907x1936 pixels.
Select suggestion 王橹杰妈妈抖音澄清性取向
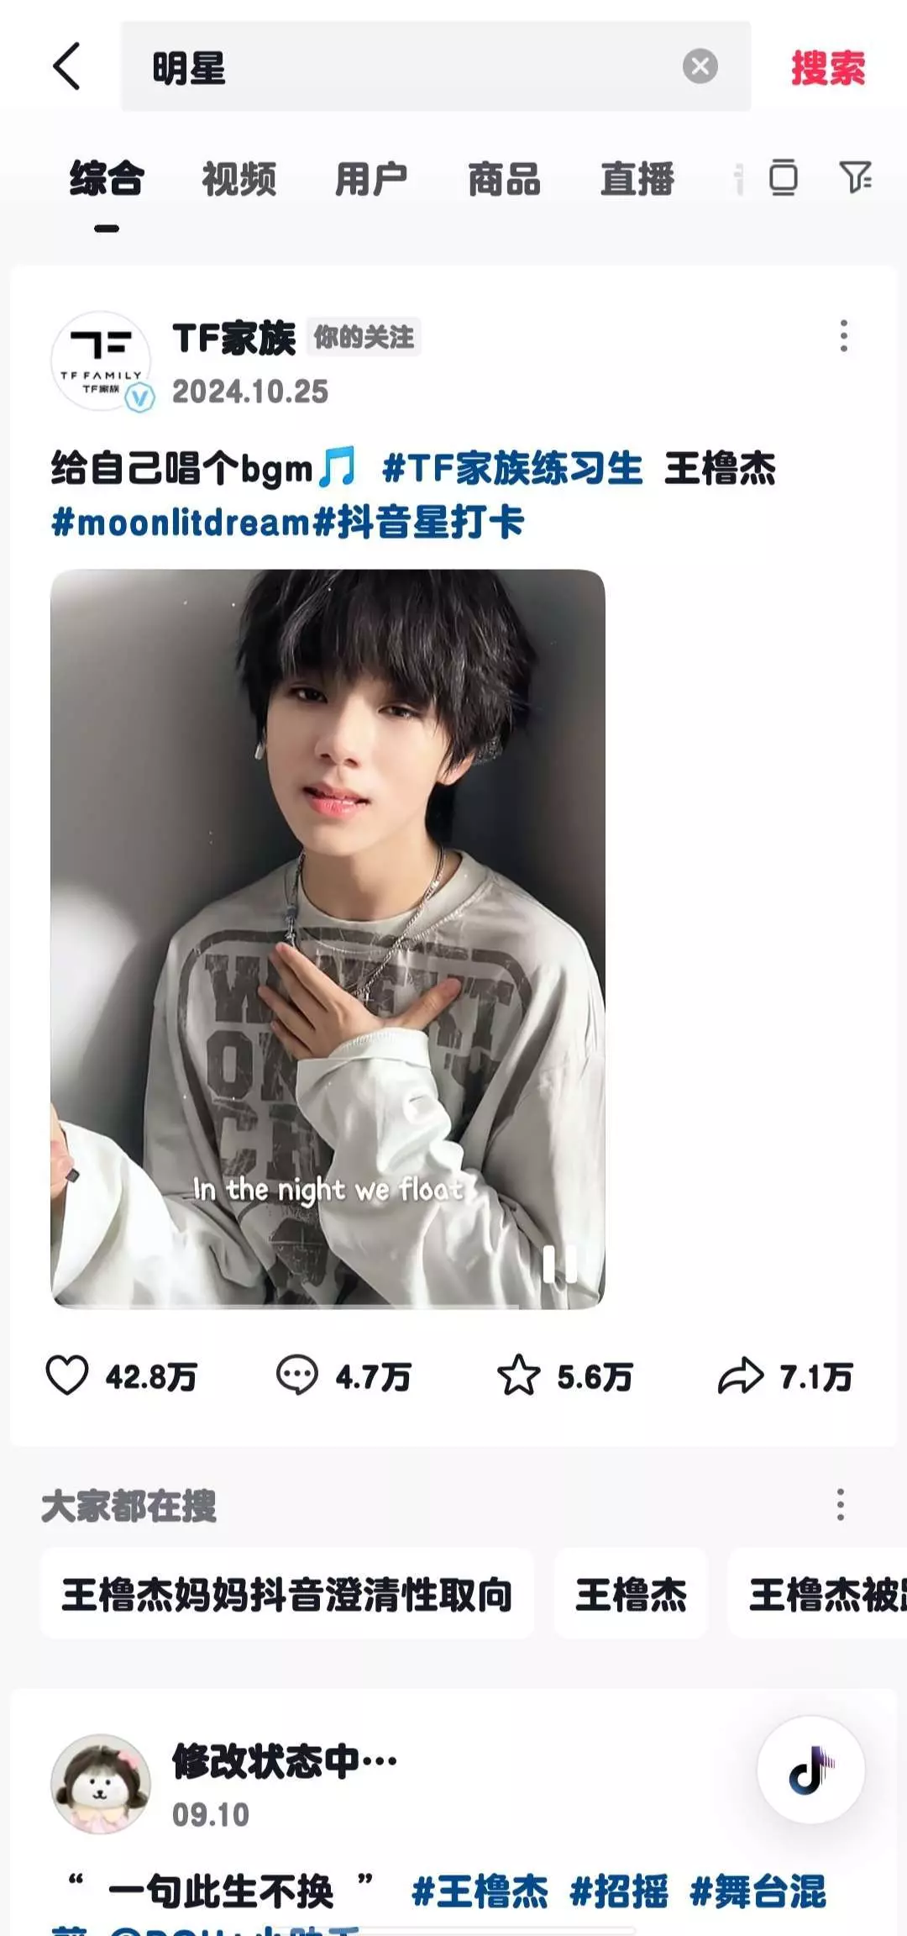(x=286, y=1594)
